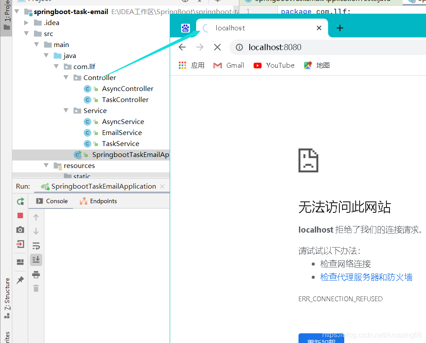This screenshot has height=343, width=426.
Task: Expand the .idea folder
Action: click(x=26, y=22)
